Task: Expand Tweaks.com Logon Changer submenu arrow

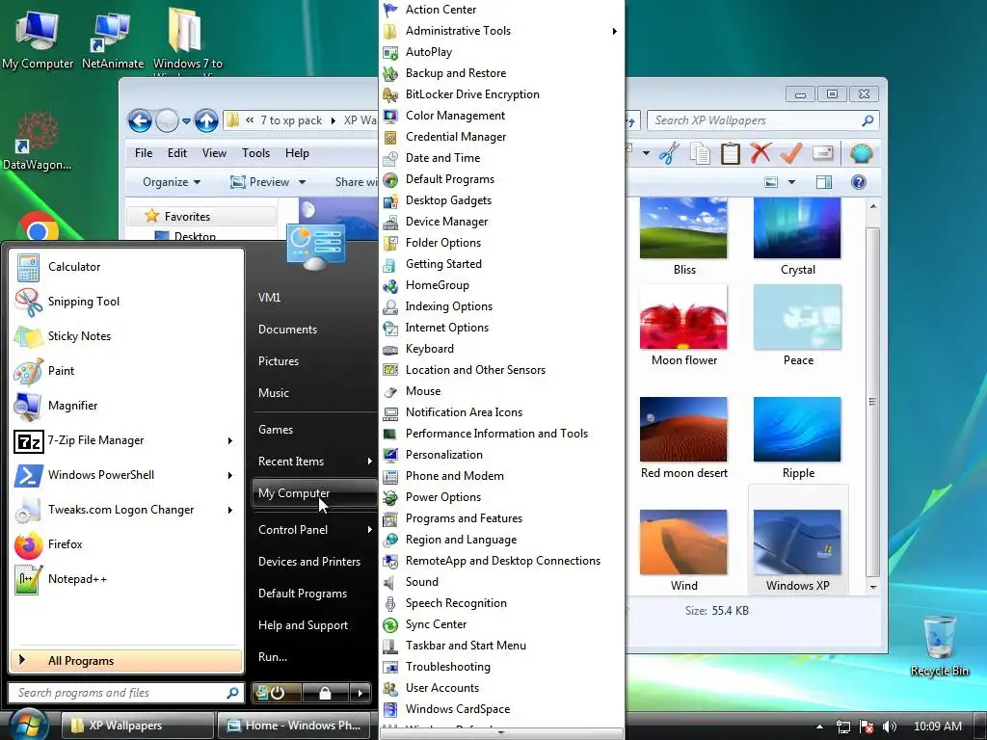Action: tap(230, 510)
